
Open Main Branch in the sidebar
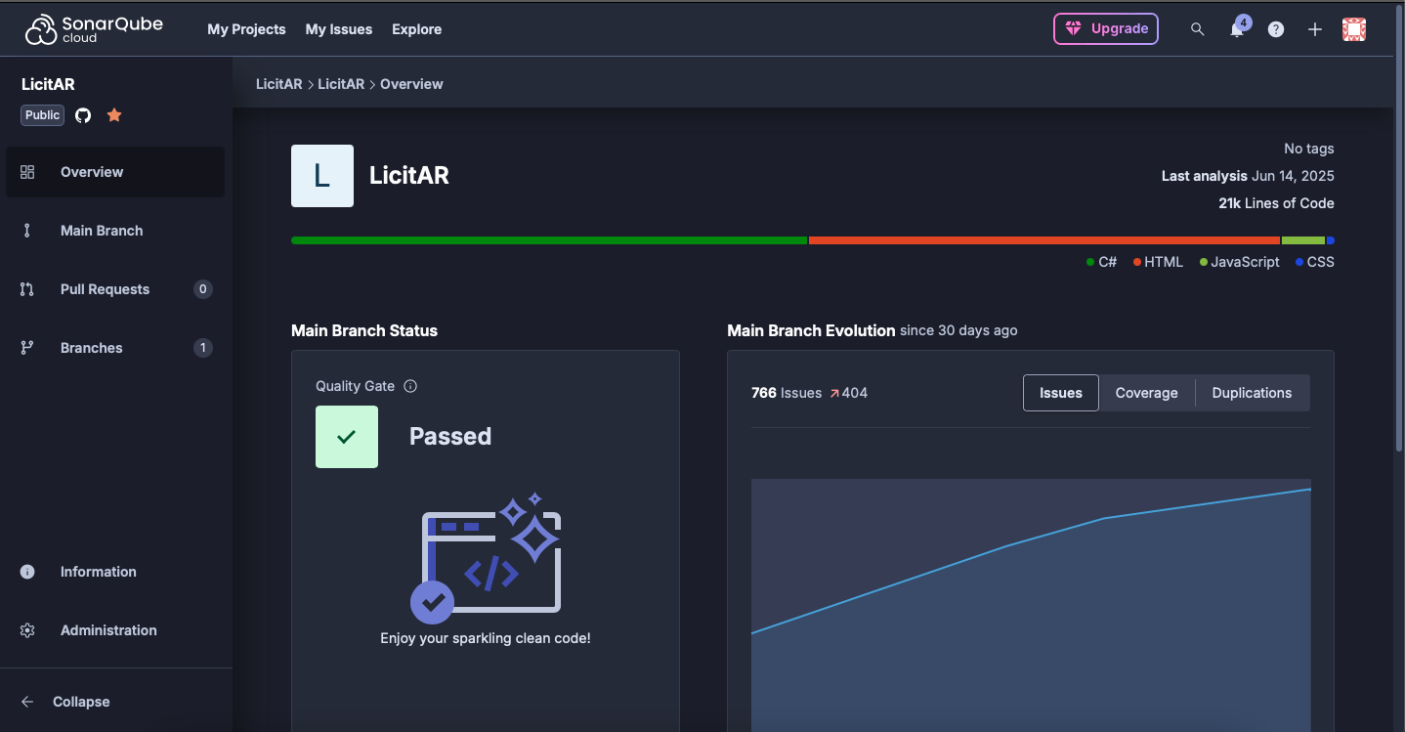[x=115, y=231]
